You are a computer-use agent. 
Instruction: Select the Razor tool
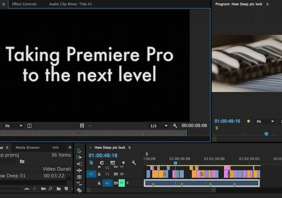coord(79,190)
